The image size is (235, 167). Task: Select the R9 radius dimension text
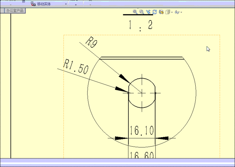(91, 42)
